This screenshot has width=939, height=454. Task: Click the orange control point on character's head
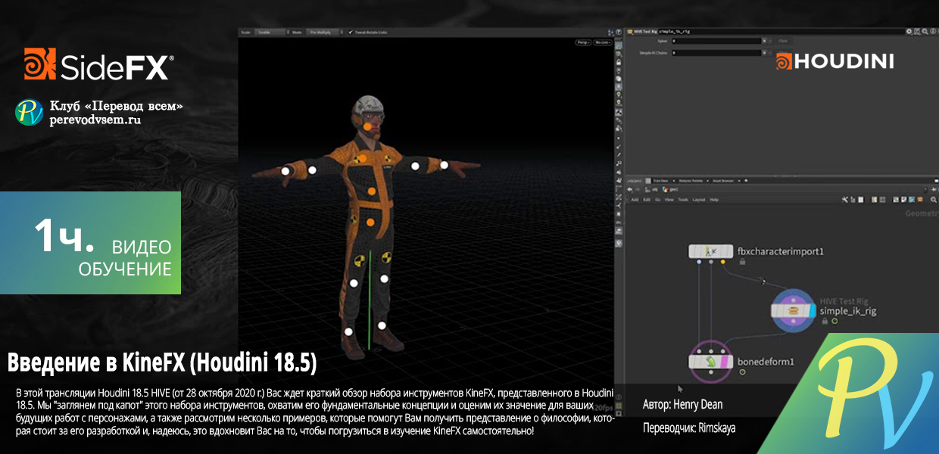(366, 127)
